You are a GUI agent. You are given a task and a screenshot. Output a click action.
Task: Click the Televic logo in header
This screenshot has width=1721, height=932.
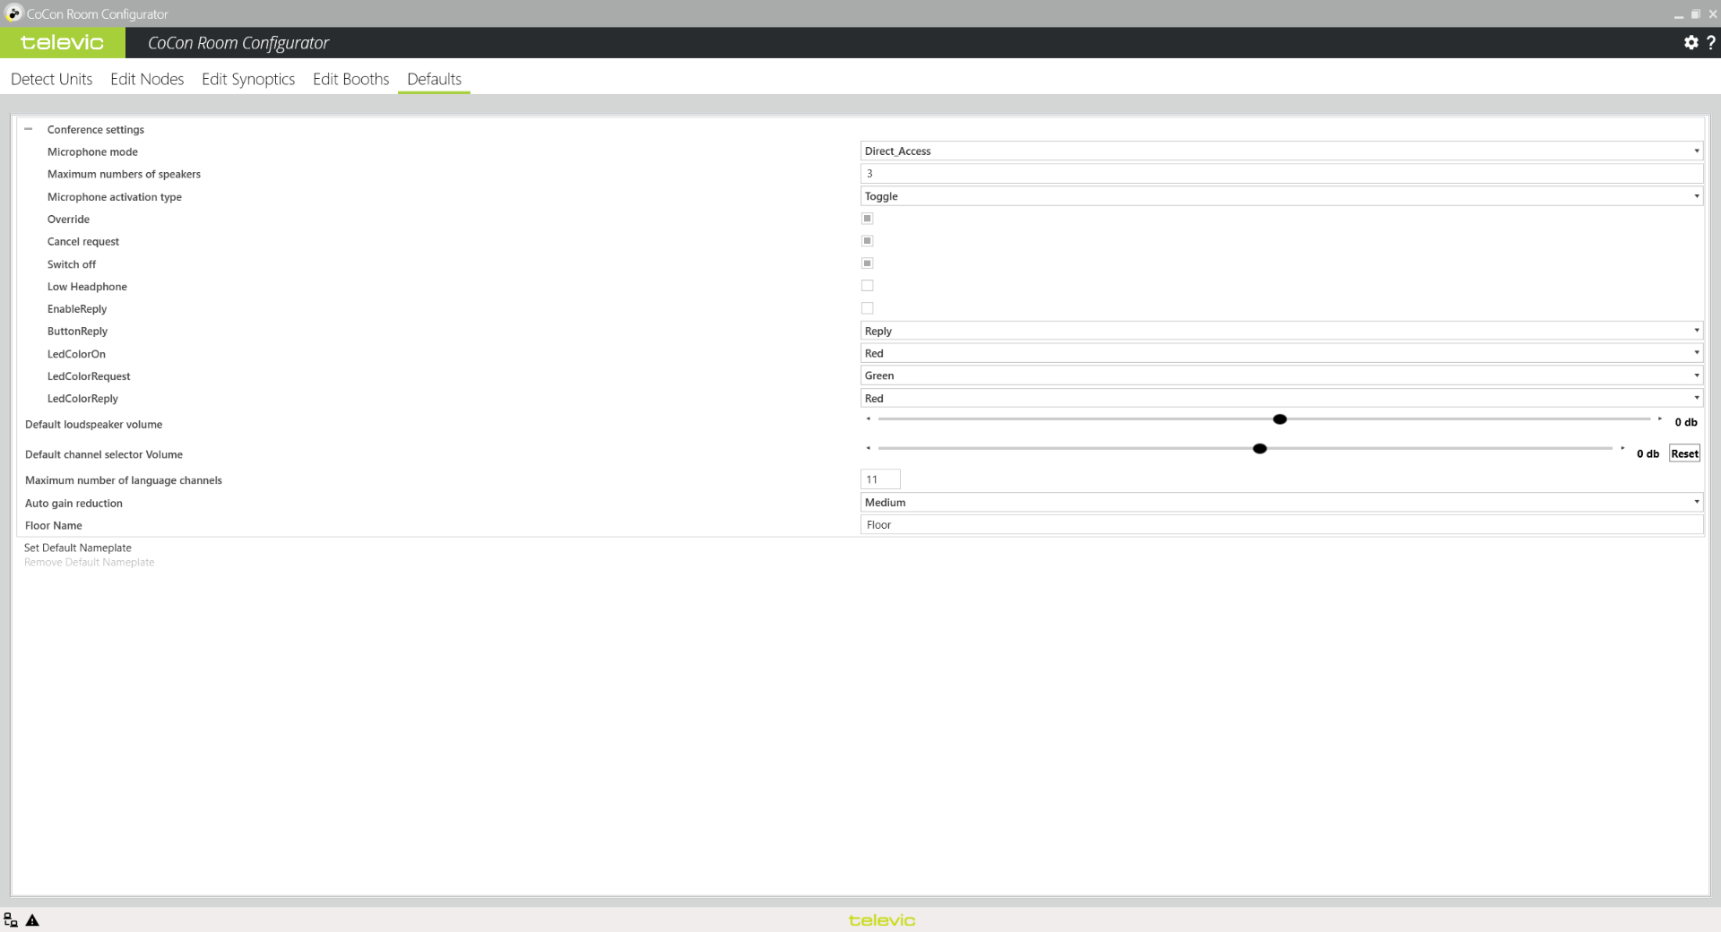(62, 43)
